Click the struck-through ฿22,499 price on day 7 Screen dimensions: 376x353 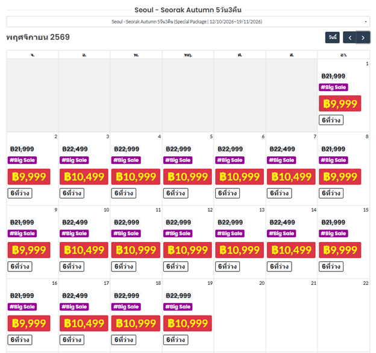click(x=283, y=149)
